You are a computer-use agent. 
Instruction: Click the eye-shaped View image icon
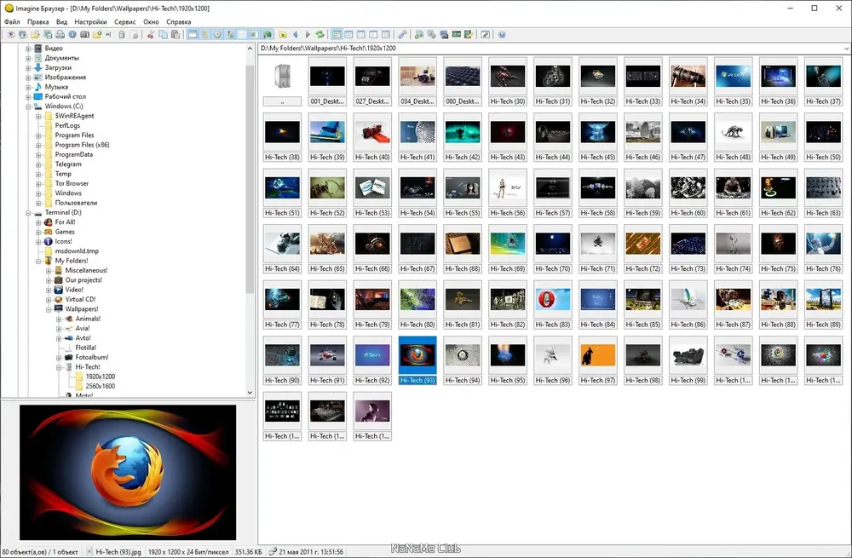point(11,34)
